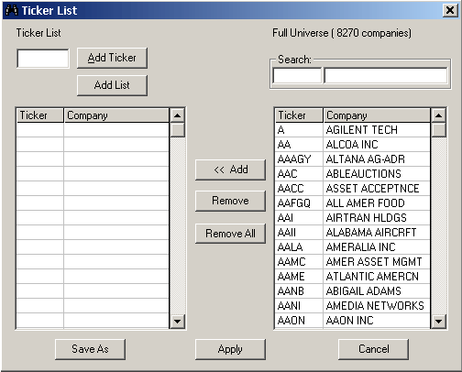Screen dimensions: 462x372
Task: Click the Add List button
Action: 112,85
